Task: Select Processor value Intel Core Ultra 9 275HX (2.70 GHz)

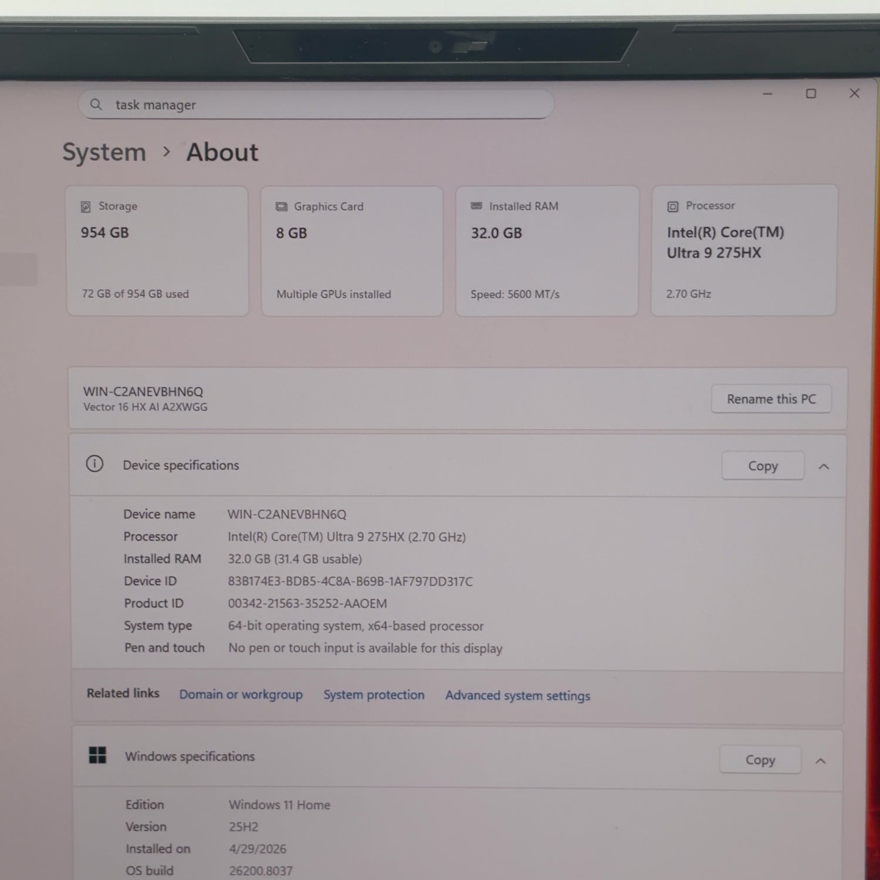Action: (347, 537)
